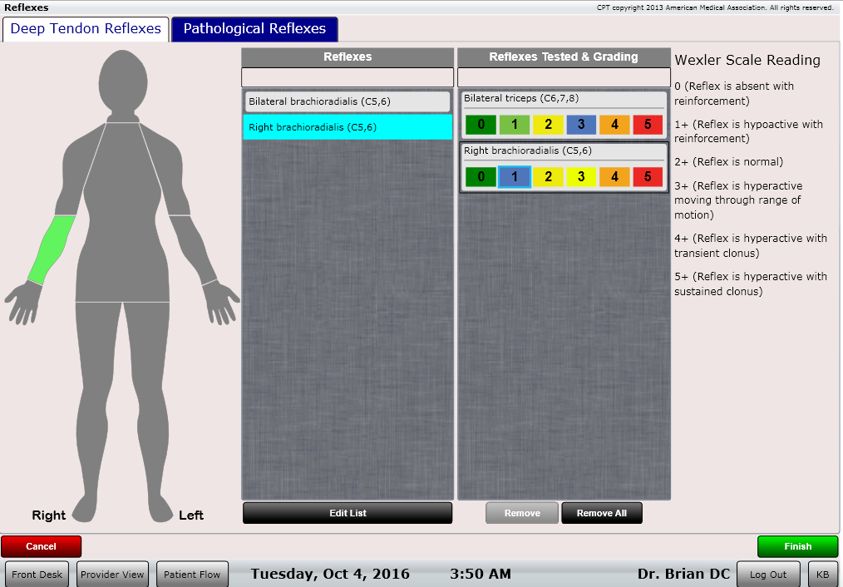Set Right brachioradialis grade to 2
The image size is (843, 587).
point(548,176)
